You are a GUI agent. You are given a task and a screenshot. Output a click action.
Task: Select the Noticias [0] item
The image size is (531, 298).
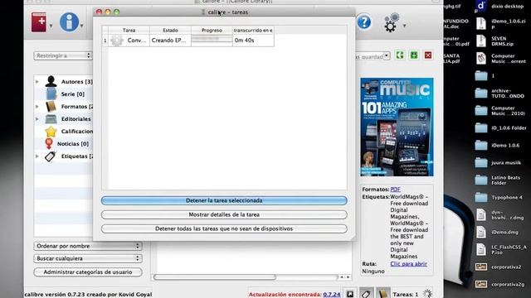[x=73, y=143]
